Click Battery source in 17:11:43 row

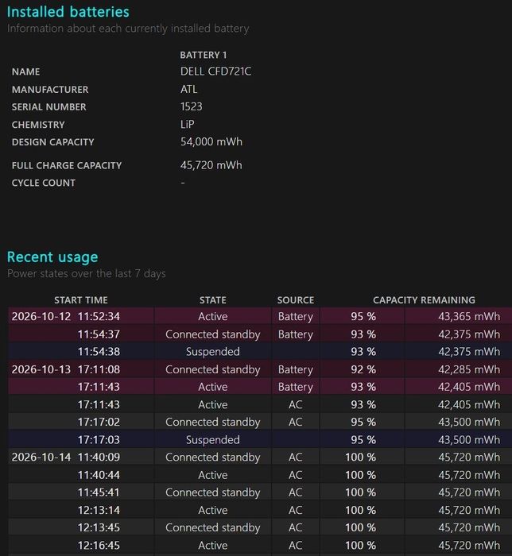[x=296, y=387]
